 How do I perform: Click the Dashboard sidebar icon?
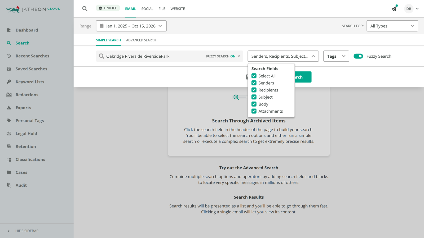(9, 30)
